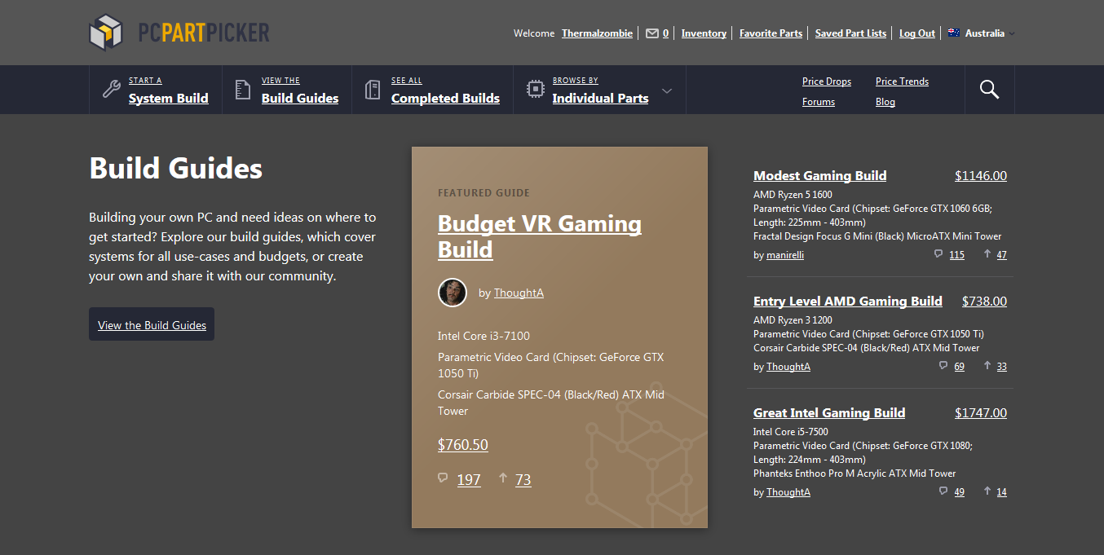Go to Price Drops
Image resolution: width=1104 pixels, height=555 pixels.
coord(827,81)
